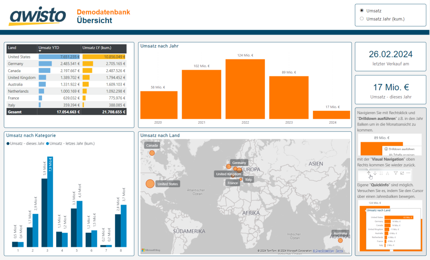Select the United States bubble on the map
Viewport: 430px width, 260px height.
coord(149,183)
